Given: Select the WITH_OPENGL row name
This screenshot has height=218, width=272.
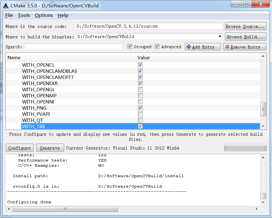Looking at the screenshot, I should click(38, 89).
